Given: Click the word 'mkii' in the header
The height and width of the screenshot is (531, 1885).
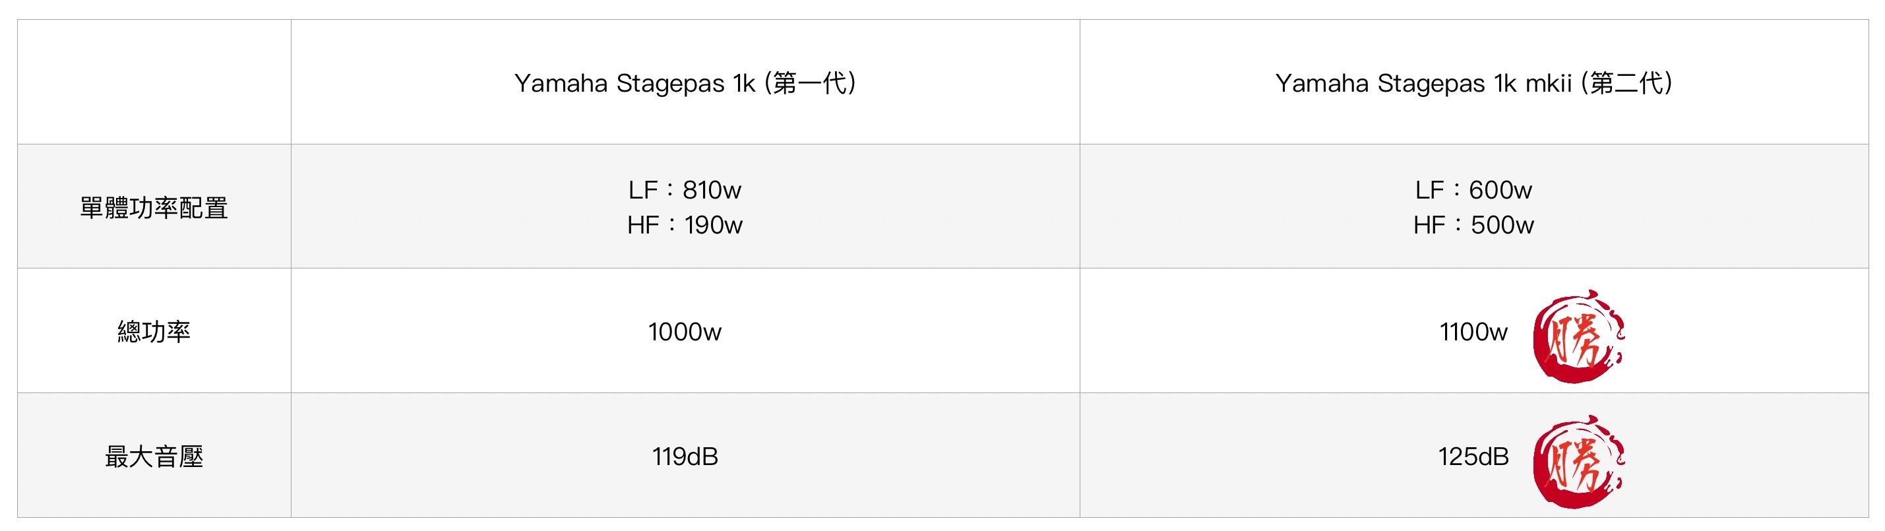Looking at the screenshot, I should coord(1548,83).
